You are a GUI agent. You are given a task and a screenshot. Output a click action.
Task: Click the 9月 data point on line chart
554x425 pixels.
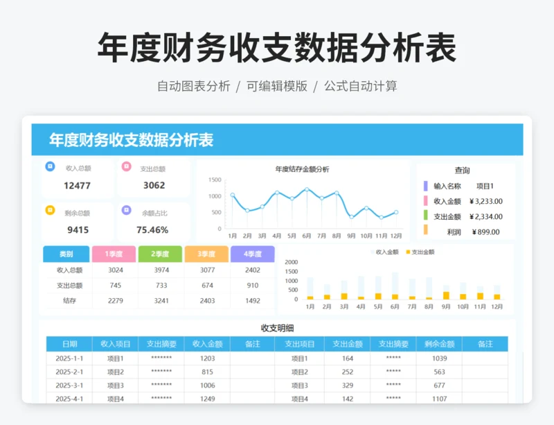click(x=351, y=217)
